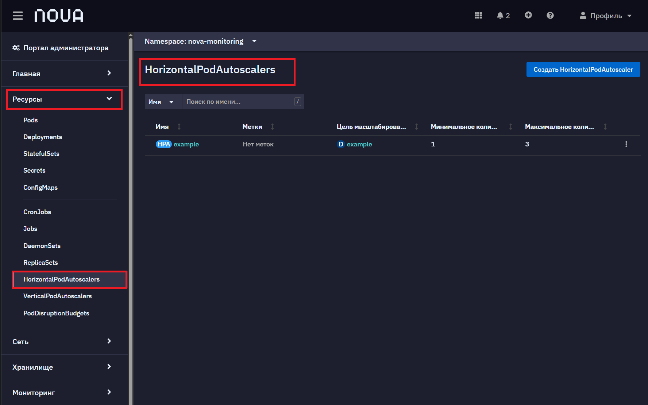This screenshot has width=648, height=405.
Task: Open the hamburger navigation menu
Action: coord(18,16)
